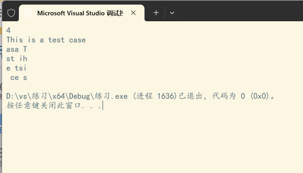Click the "e tsi" output line
This screenshot has width=303, height=173.
pos(16,68)
